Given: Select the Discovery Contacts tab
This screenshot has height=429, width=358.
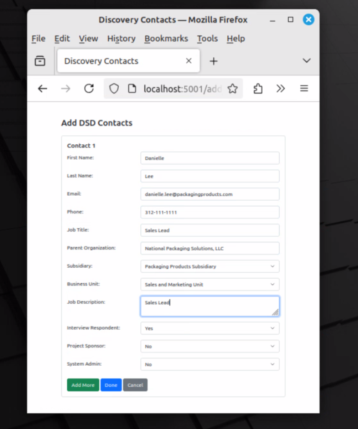Looking at the screenshot, I should (129, 61).
